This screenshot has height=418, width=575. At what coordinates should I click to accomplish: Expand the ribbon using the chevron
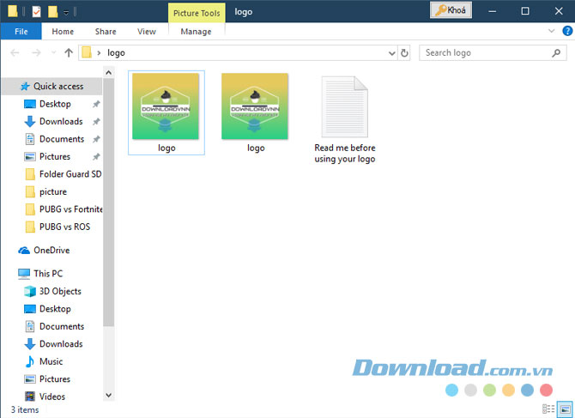(552, 31)
